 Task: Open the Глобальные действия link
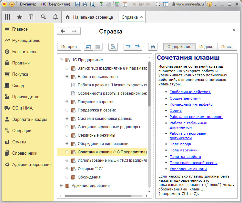click(x=190, y=92)
